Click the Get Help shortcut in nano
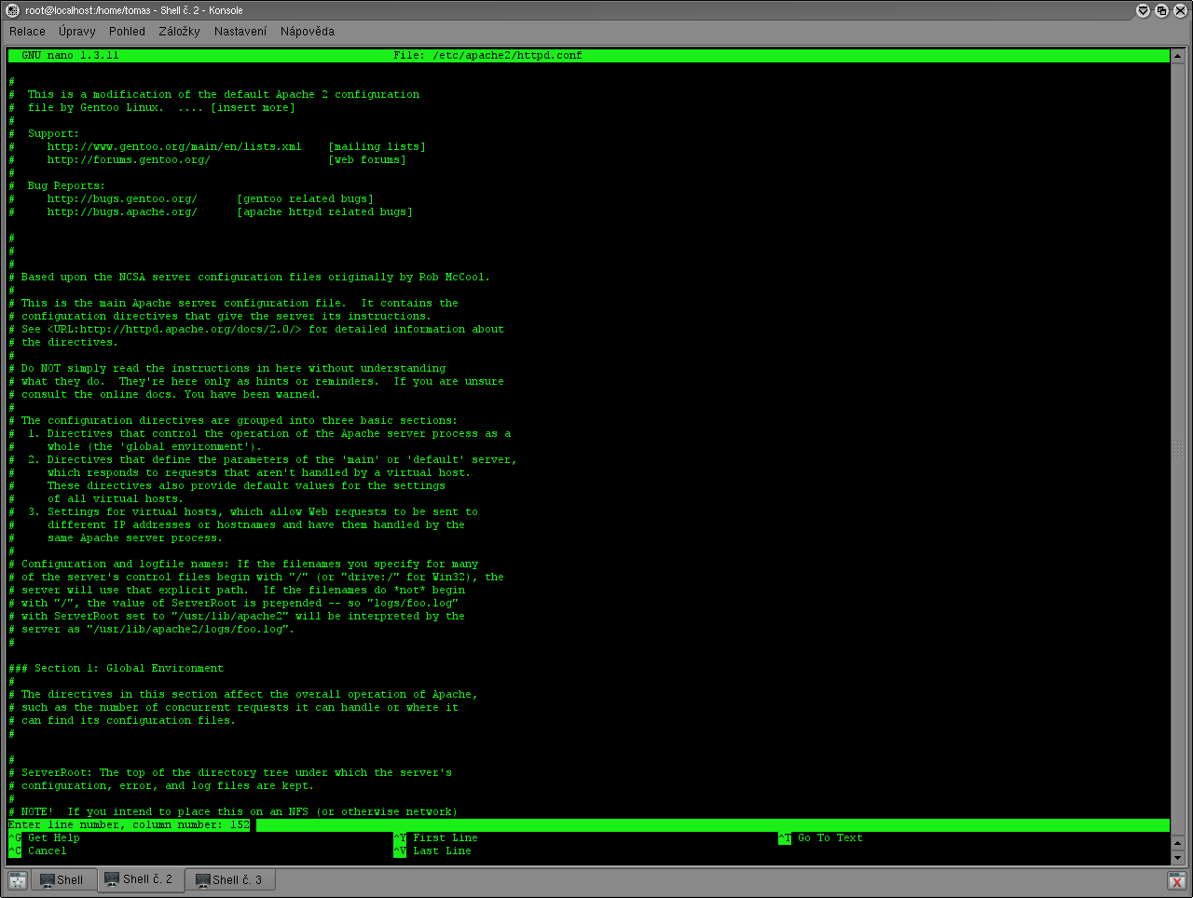 point(53,838)
